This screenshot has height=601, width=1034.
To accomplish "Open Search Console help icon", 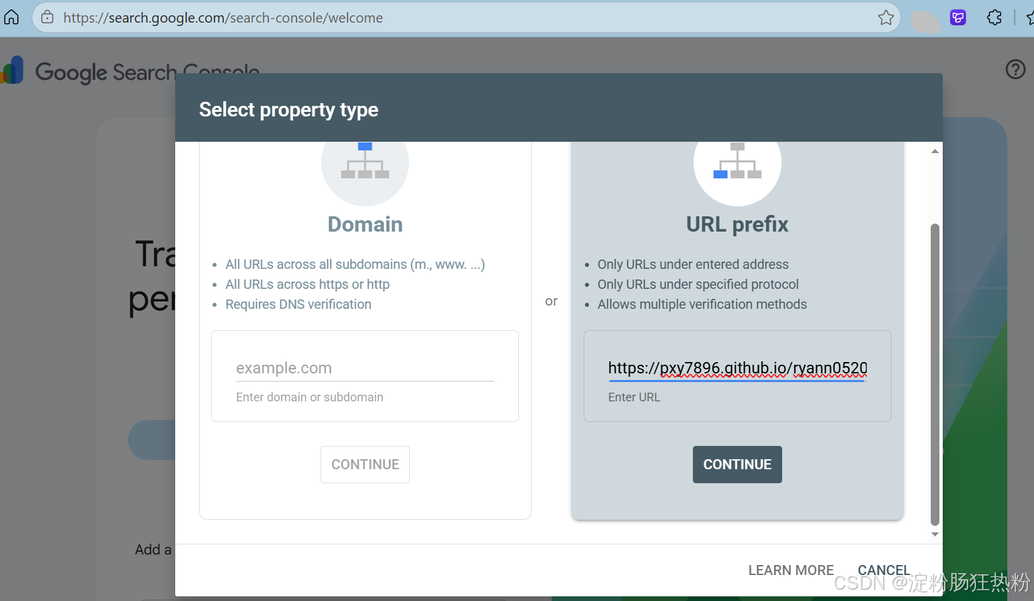I will [1015, 69].
